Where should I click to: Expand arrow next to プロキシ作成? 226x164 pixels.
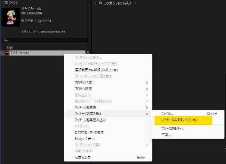(x=147, y=83)
